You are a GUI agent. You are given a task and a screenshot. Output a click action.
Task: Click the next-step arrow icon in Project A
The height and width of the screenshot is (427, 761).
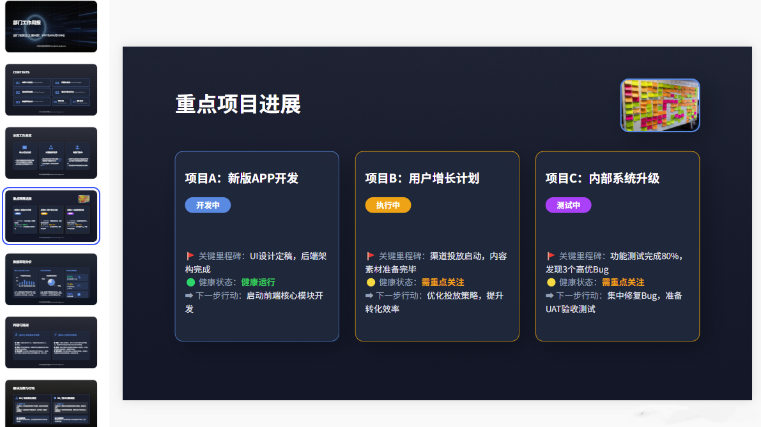(189, 295)
